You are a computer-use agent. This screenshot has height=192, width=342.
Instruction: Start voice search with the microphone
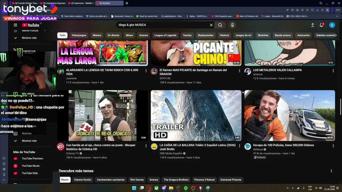pyautogui.click(x=232, y=25)
